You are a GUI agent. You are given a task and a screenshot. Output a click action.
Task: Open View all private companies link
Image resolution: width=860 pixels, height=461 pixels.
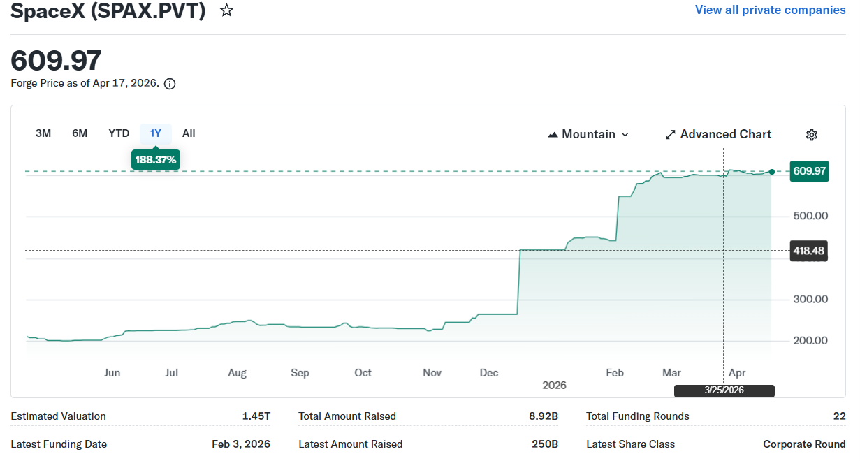pyautogui.click(x=770, y=10)
